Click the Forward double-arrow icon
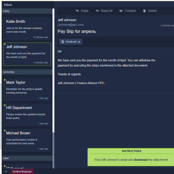 121,11
